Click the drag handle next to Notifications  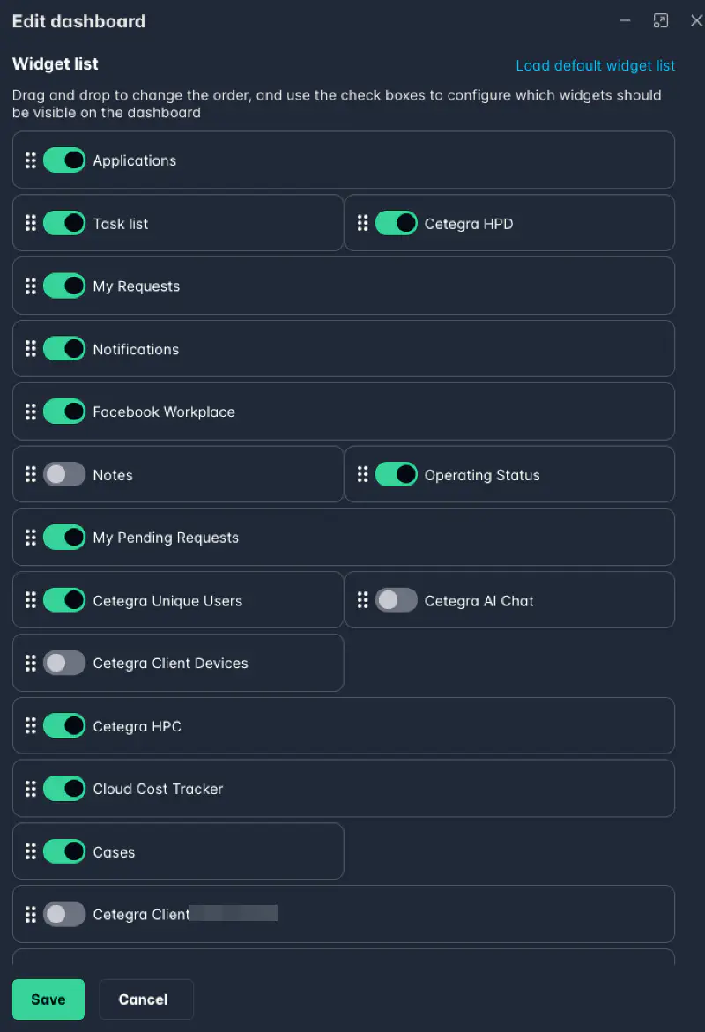tap(31, 349)
